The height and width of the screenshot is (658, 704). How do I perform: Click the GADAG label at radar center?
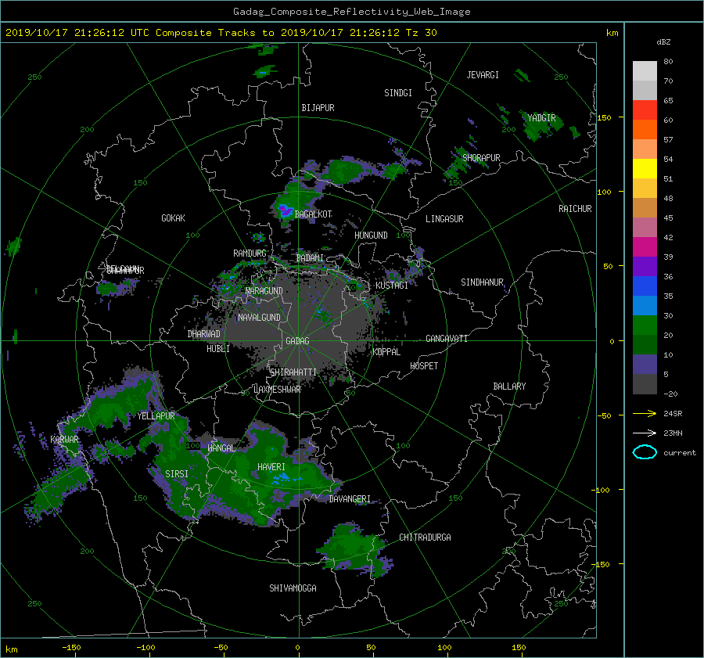(x=297, y=341)
